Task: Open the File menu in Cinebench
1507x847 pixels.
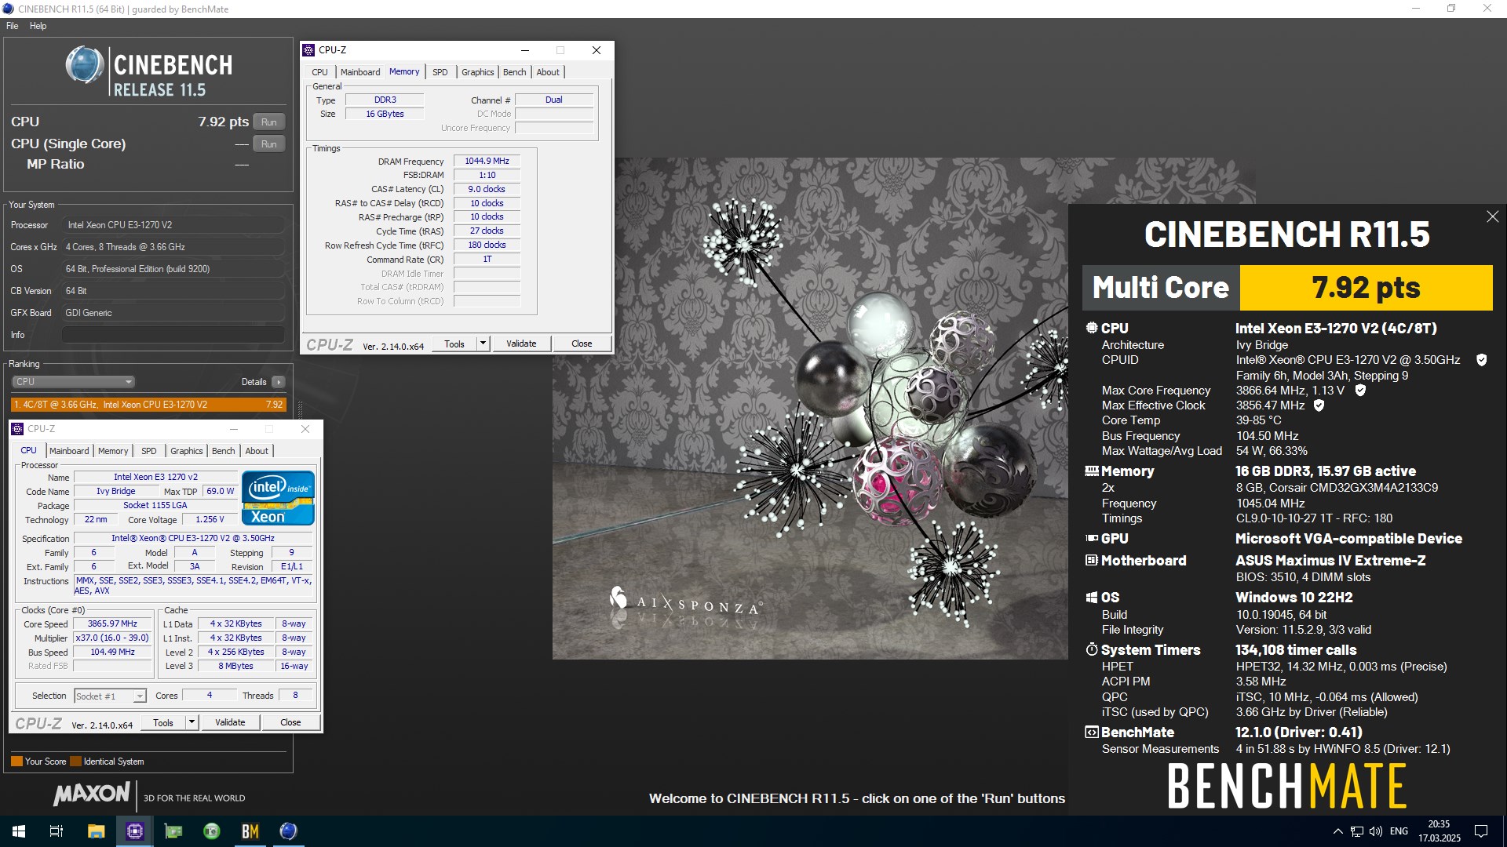Action: [x=12, y=26]
